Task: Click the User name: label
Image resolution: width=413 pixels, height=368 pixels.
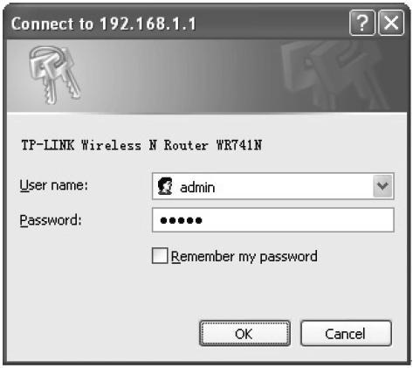Action: [x=54, y=185]
